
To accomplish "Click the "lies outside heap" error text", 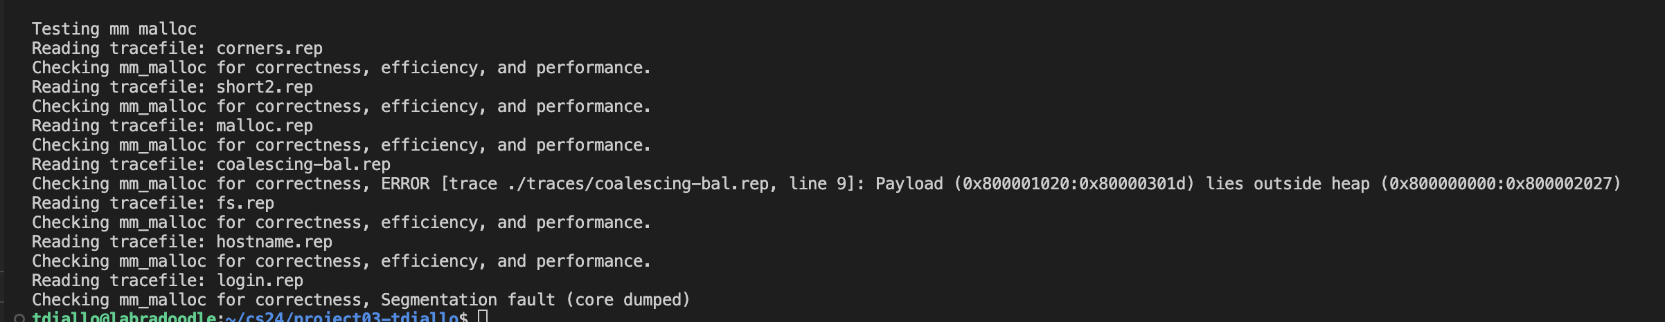I will point(1288,184).
